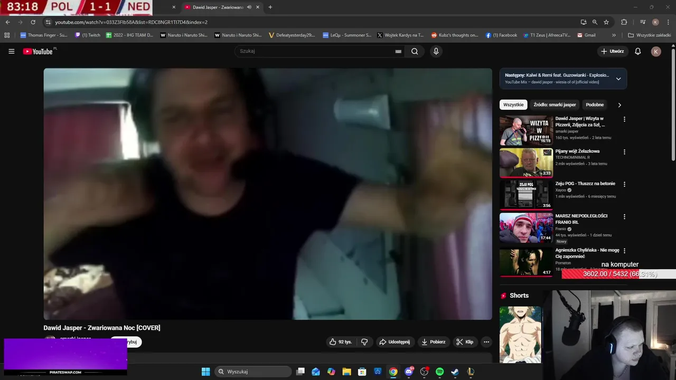Click the Pijany wójt Żelazkowa thumbnail
The image size is (676, 380).
point(526,163)
